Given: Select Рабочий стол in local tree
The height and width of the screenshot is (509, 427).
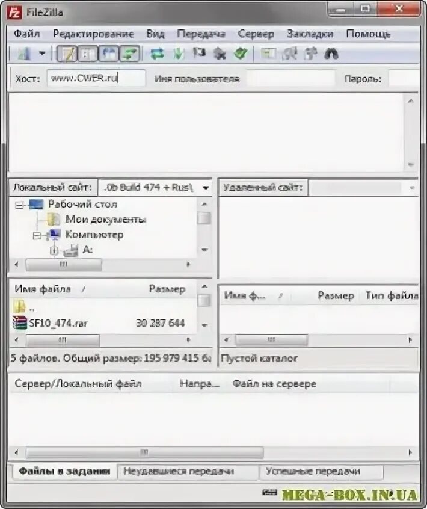Looking at the screenshot, I should [x=83, y=204].
